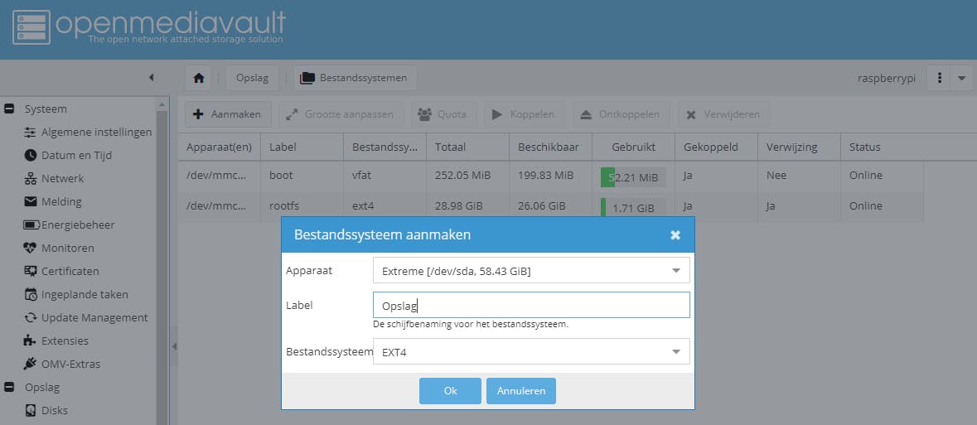Sort by the Totaal column header
The width and height of the screenshot is (977, 425).
[468, 147]
